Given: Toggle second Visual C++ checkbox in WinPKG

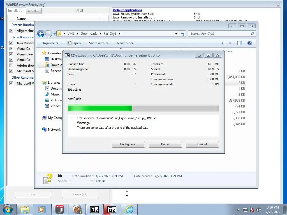Looking at the screenshot, I should pos(11,54).
